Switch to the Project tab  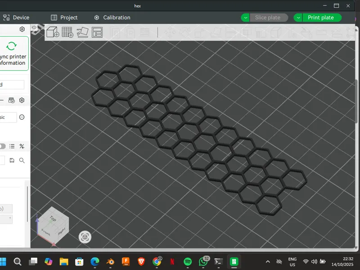click(x=64, y=18)
